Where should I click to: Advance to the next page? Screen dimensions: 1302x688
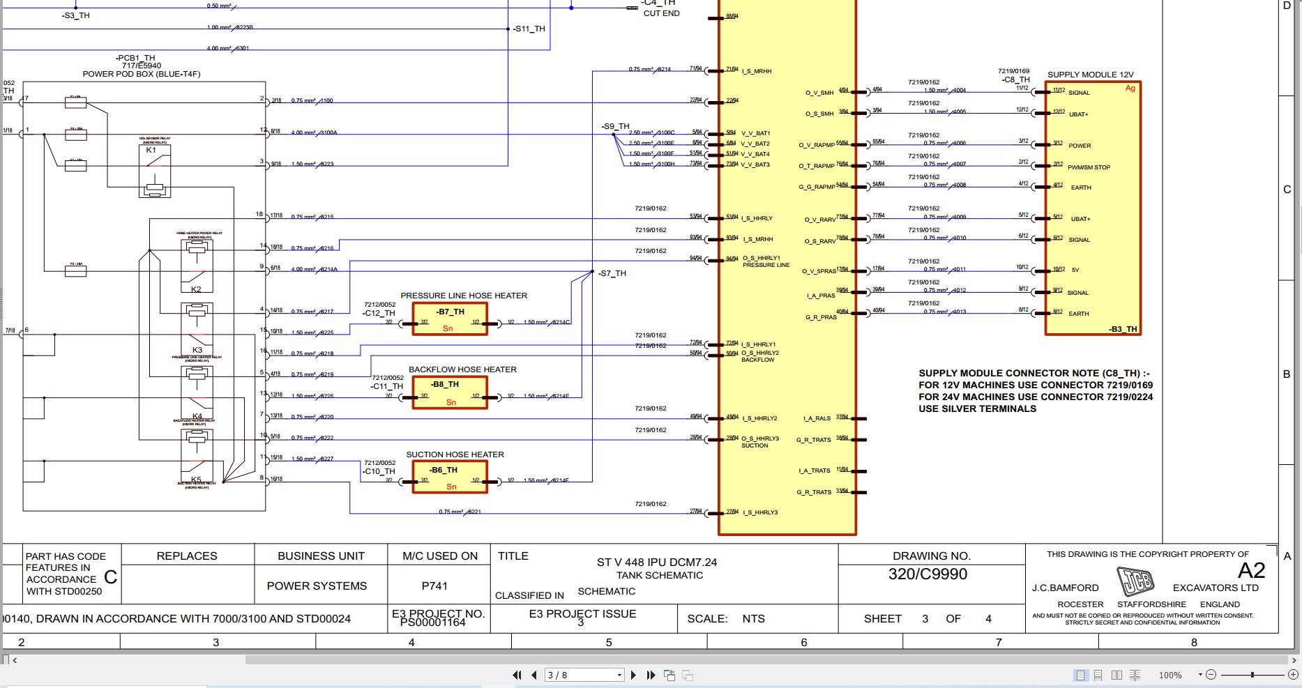coord(634,675)
